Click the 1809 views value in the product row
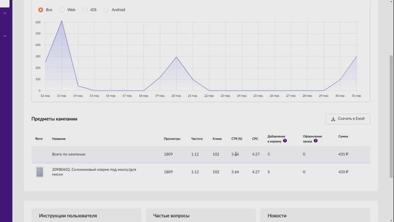394x222 pixels. [168, 172]
